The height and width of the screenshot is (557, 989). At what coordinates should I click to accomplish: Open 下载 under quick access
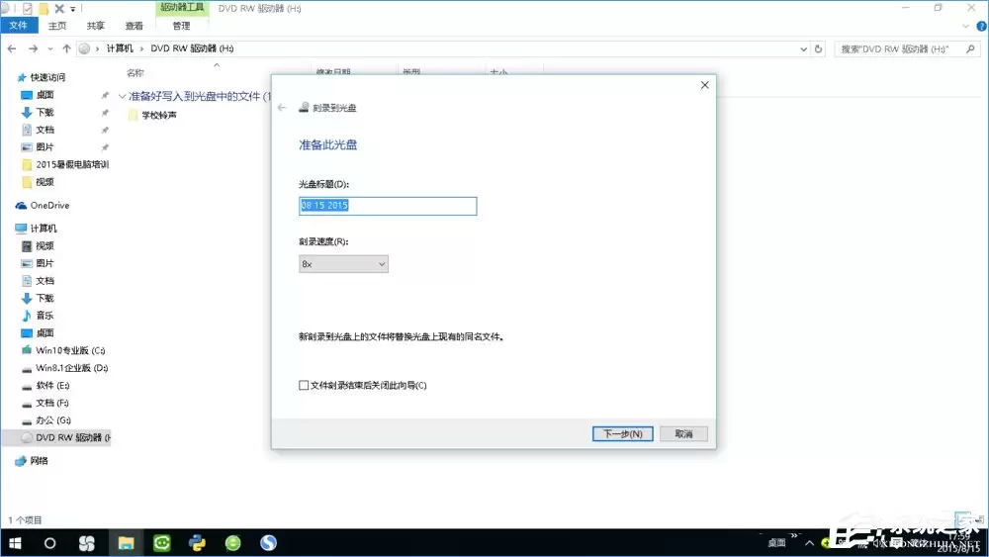[45, 112]
